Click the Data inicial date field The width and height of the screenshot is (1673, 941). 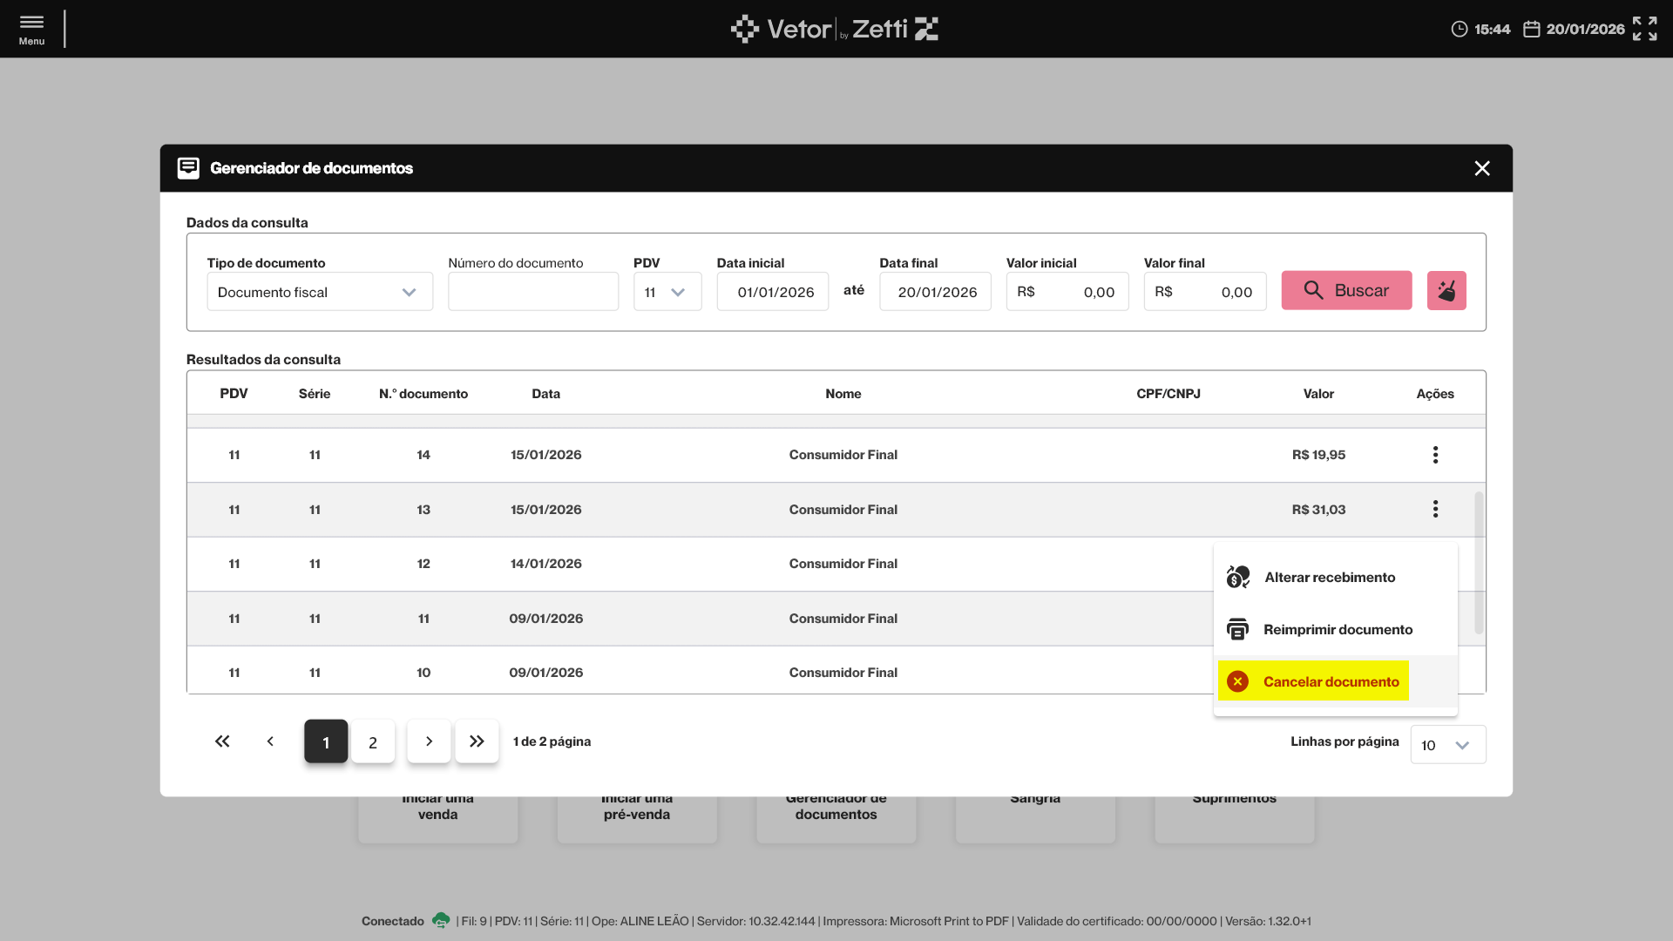click(772, 292)
